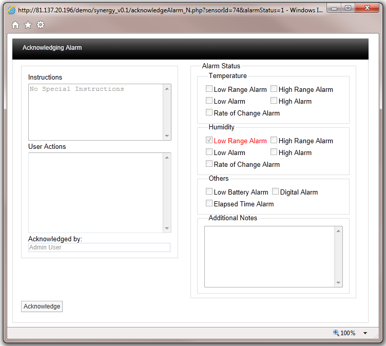
Task: Click the User Actions text box
Action: [95, 193]
